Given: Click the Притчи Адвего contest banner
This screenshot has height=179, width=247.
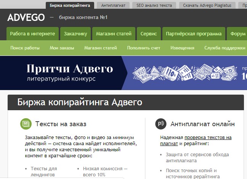Looking at the screenshot, I should tap(124, 73).
